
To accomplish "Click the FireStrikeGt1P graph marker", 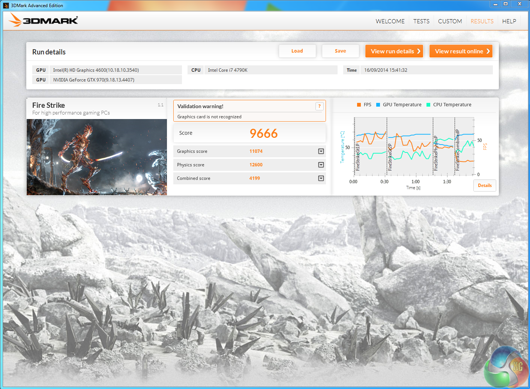I will 357,157.
